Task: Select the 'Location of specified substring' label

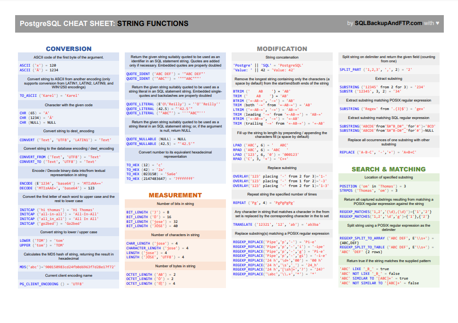Action: (x=389, y=178)
